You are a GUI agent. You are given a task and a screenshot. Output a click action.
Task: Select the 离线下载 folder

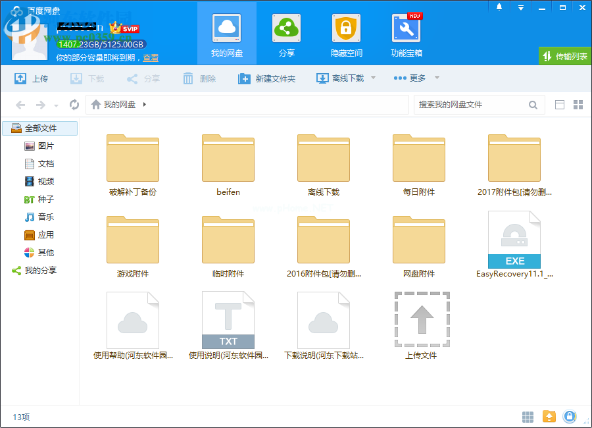(x=324, y=165)
